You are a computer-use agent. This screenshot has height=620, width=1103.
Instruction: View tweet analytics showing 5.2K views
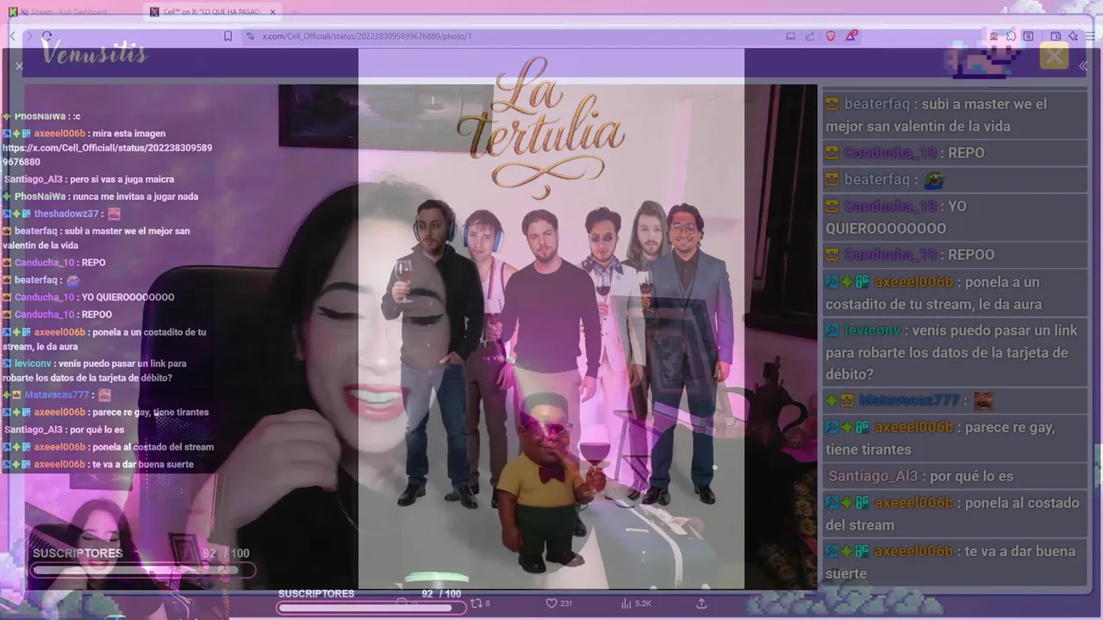[x=636, y=604]
